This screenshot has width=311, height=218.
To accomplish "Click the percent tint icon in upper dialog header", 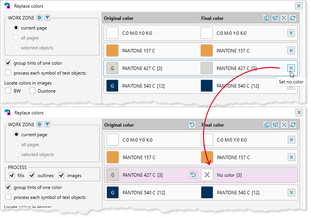I will tap(284, 18).
